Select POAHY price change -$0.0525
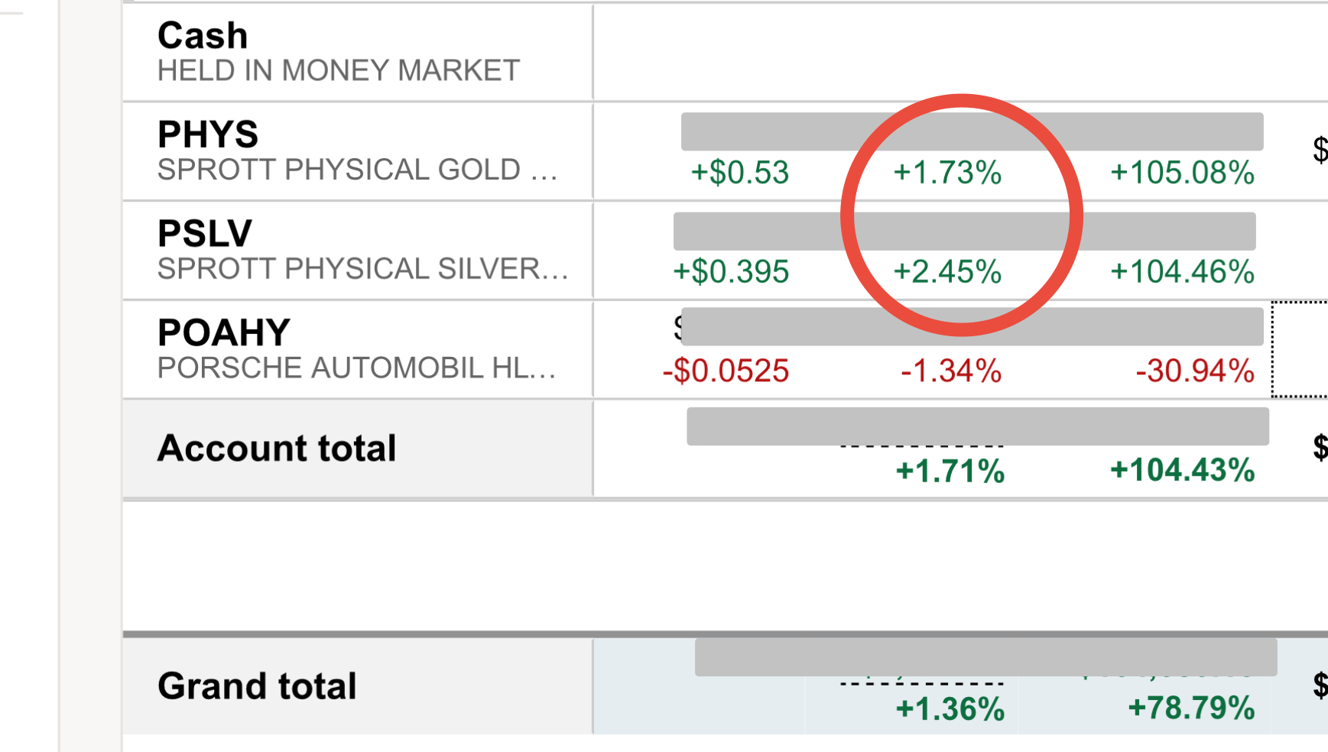The image size is (1328, 752). tap(726, 371)
